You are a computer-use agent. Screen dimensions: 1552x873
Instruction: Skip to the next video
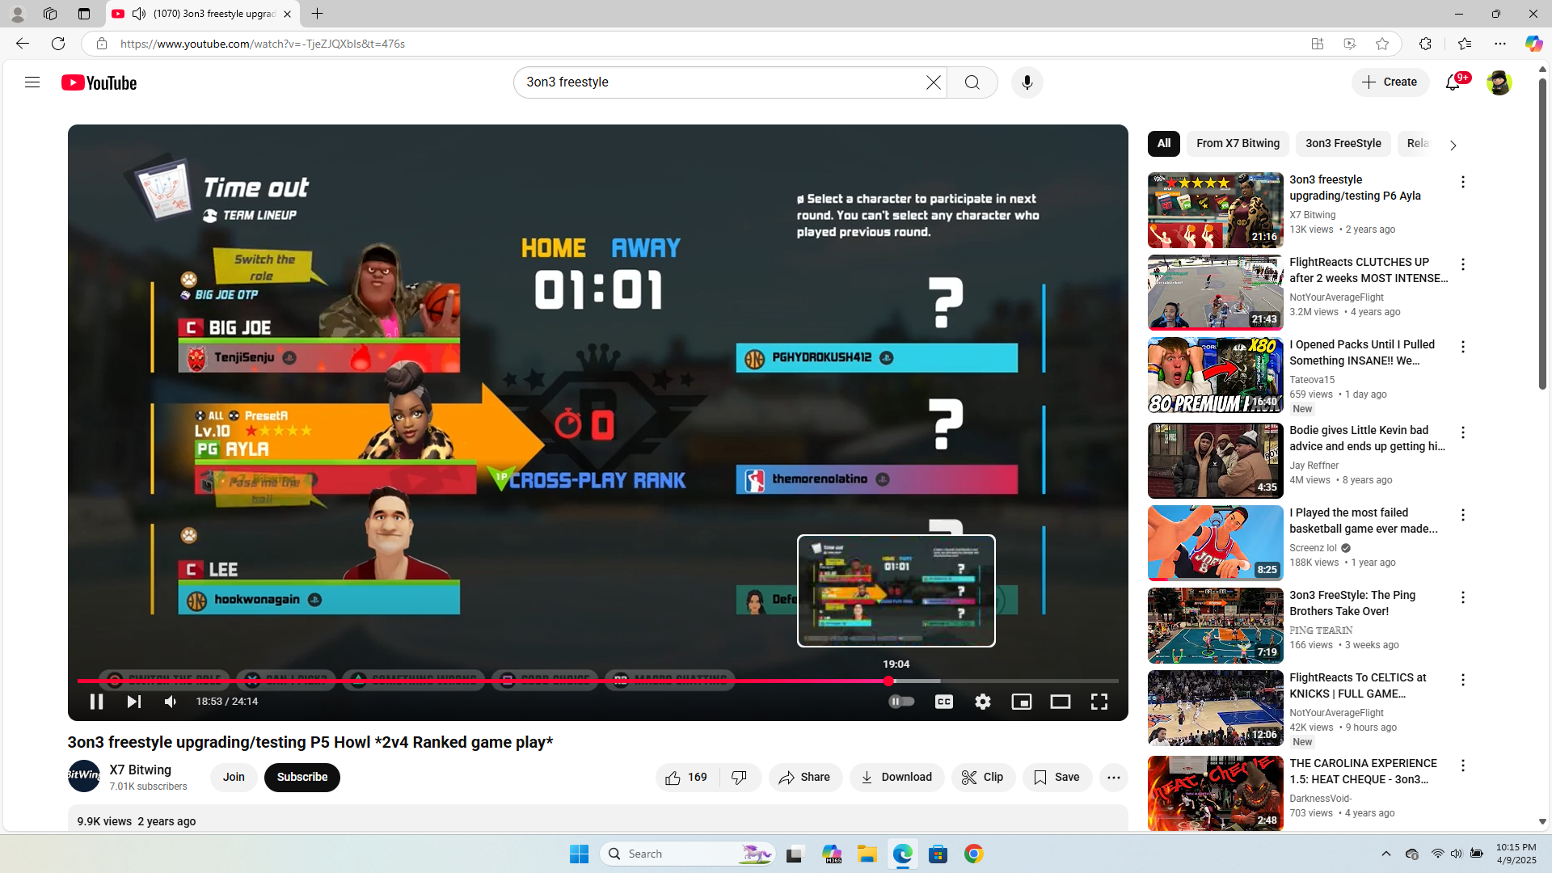(134, 702)
